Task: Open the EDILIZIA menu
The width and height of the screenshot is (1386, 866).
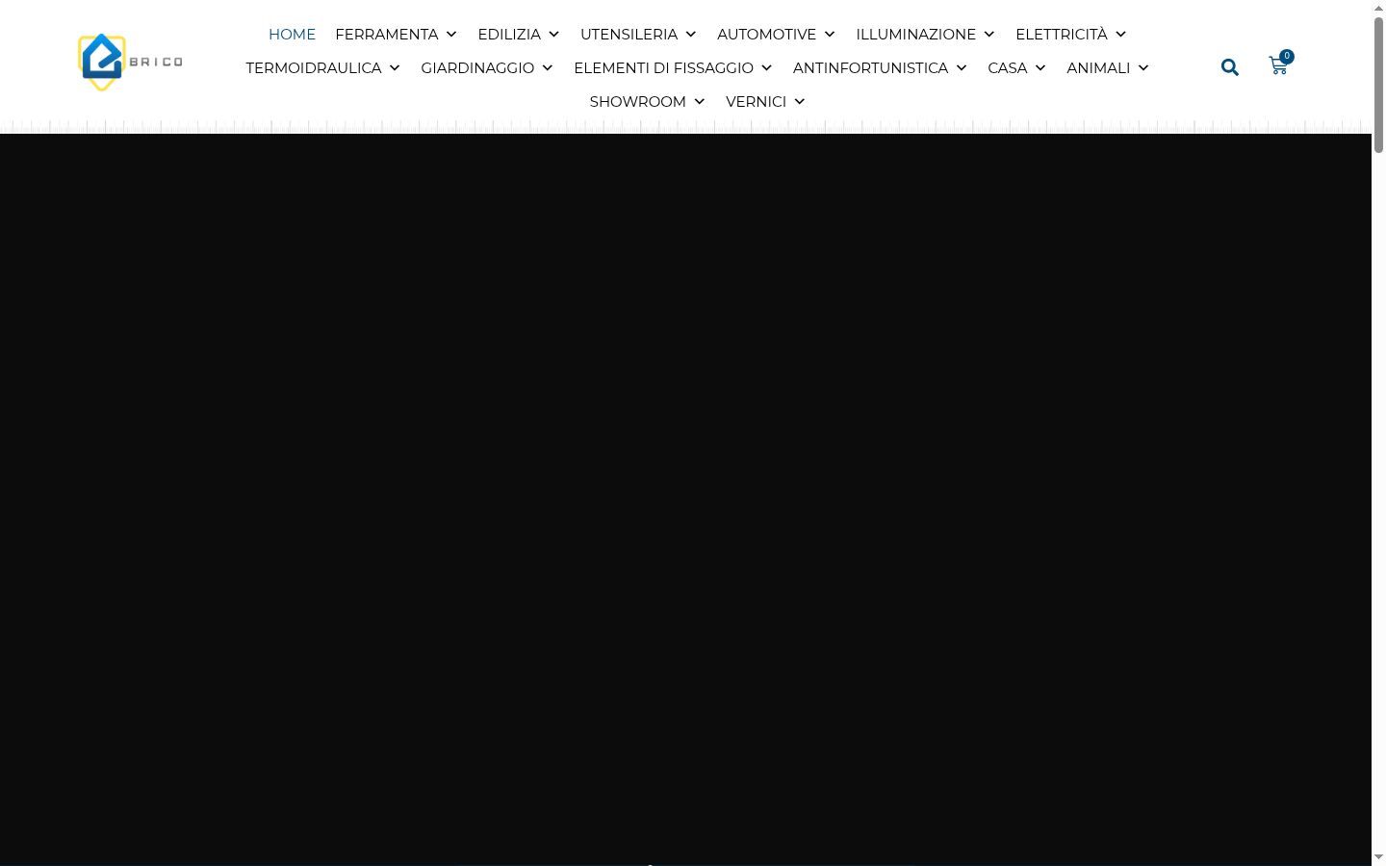Action: (509, 34)
